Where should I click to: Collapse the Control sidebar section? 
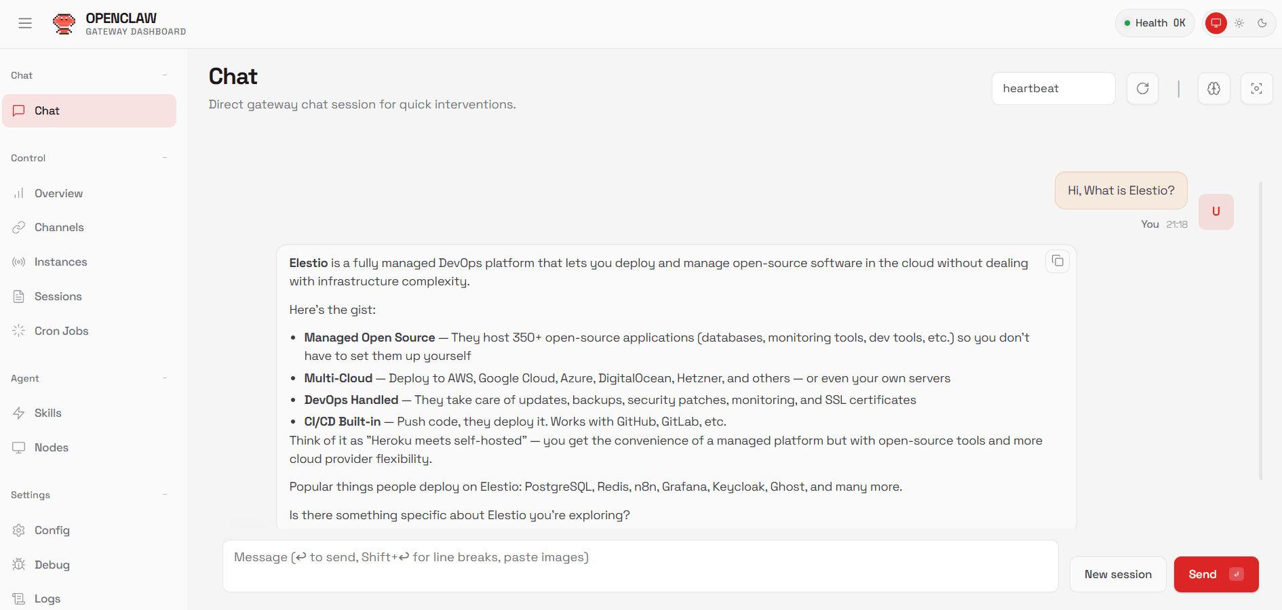coord(165,157)
